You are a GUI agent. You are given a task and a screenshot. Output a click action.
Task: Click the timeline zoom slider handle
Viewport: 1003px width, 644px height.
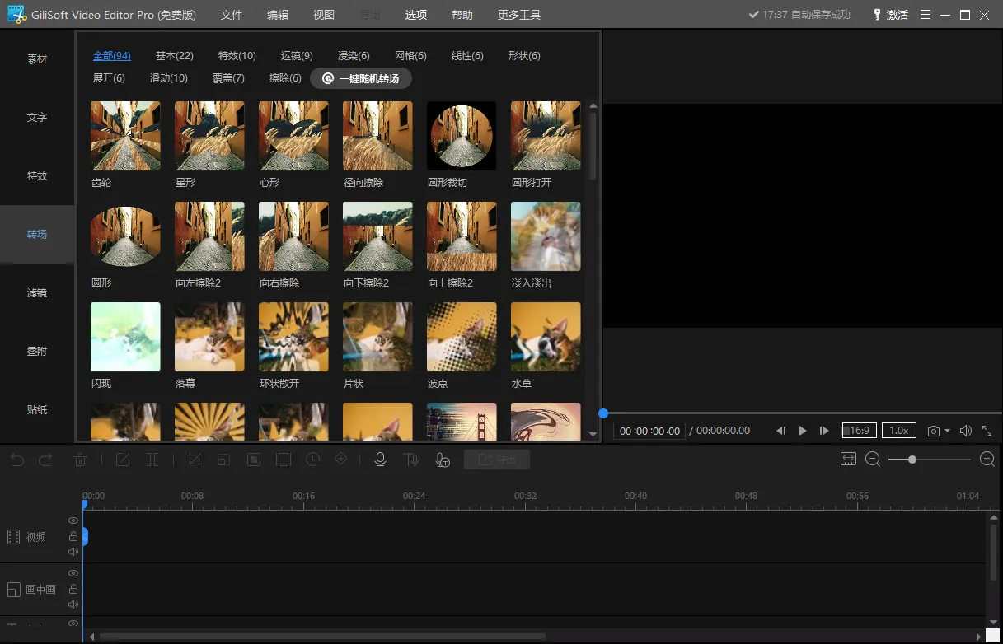pos(912,460)
